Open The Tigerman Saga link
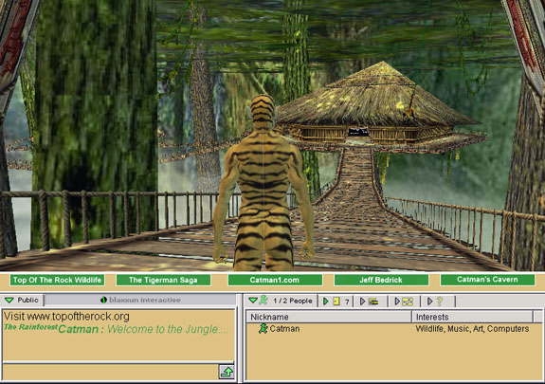The height and width of the screenshot is (384, 545). click(x=163, y=280)
